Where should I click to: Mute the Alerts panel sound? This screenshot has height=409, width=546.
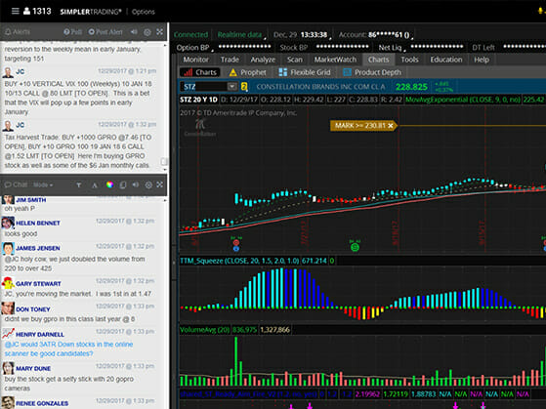coord(134,31)
